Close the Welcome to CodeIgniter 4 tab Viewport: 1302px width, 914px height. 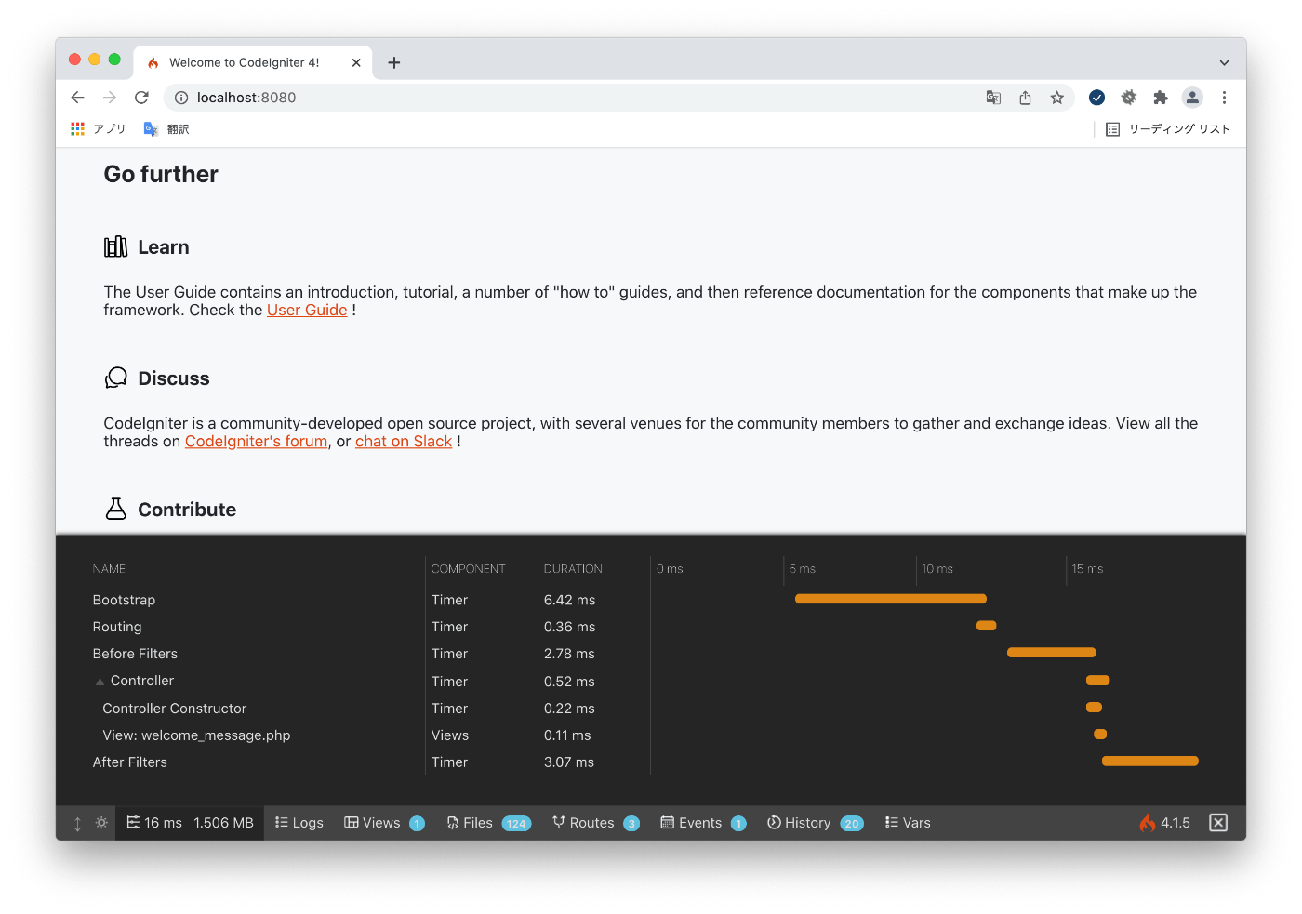(356, 62)
